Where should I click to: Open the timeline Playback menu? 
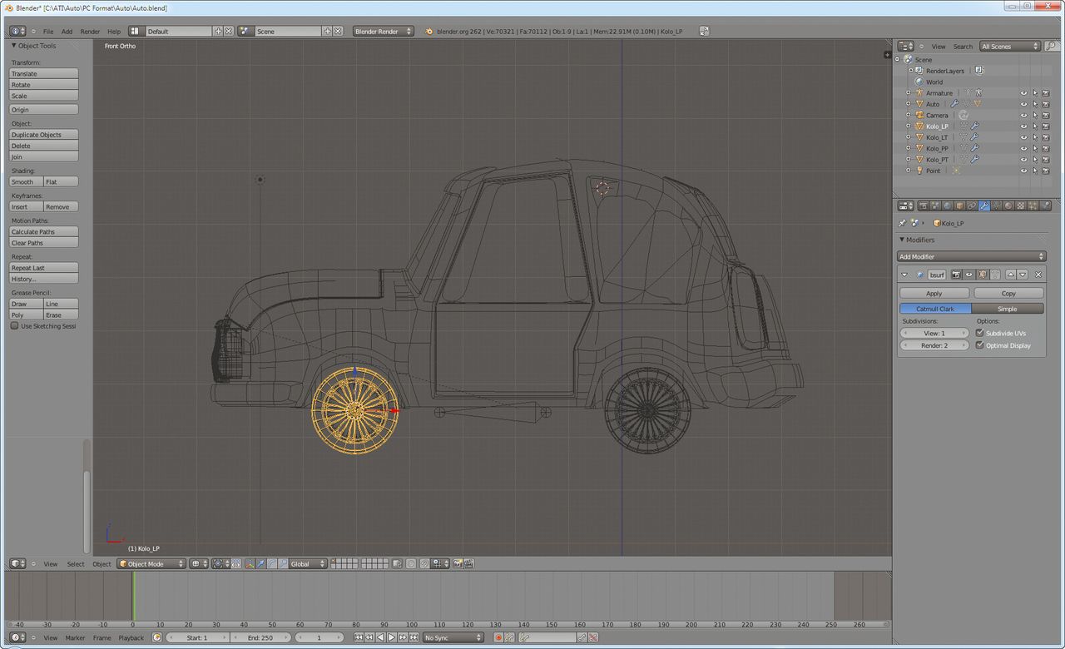pos(131,637)
